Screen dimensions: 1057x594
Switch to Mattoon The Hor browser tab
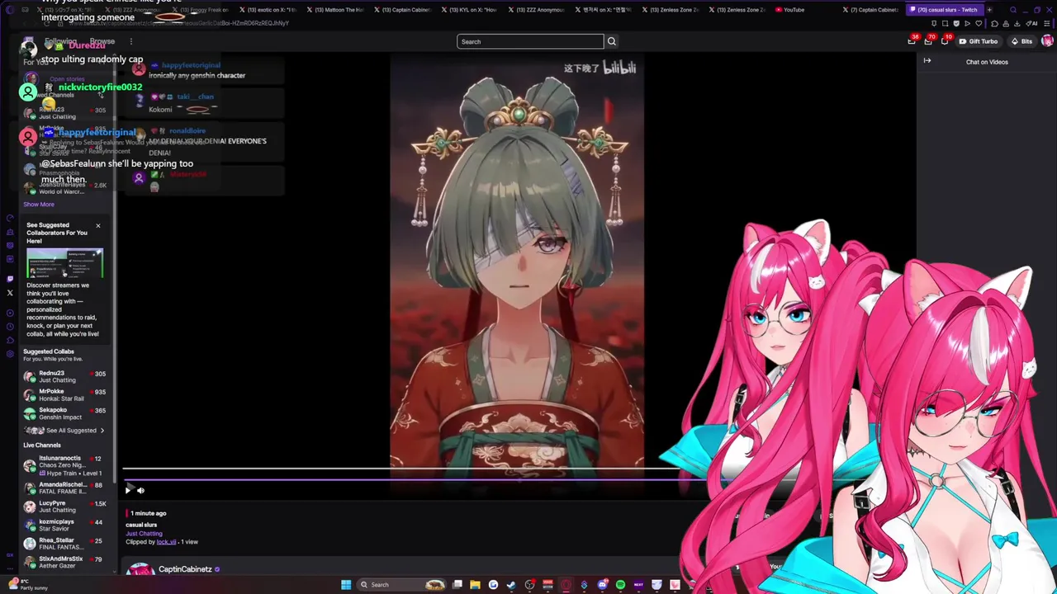pyautogui.click(x=334, y=10)
